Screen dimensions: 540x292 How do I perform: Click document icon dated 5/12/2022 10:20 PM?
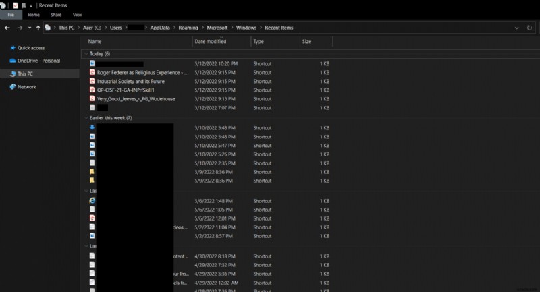(92, 63)
